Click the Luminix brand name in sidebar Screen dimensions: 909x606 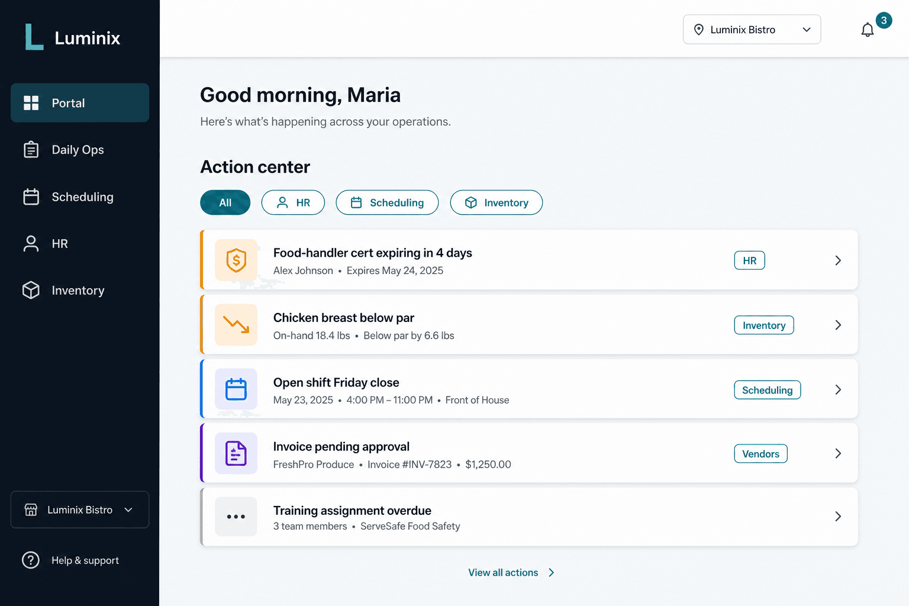[88, 38]
